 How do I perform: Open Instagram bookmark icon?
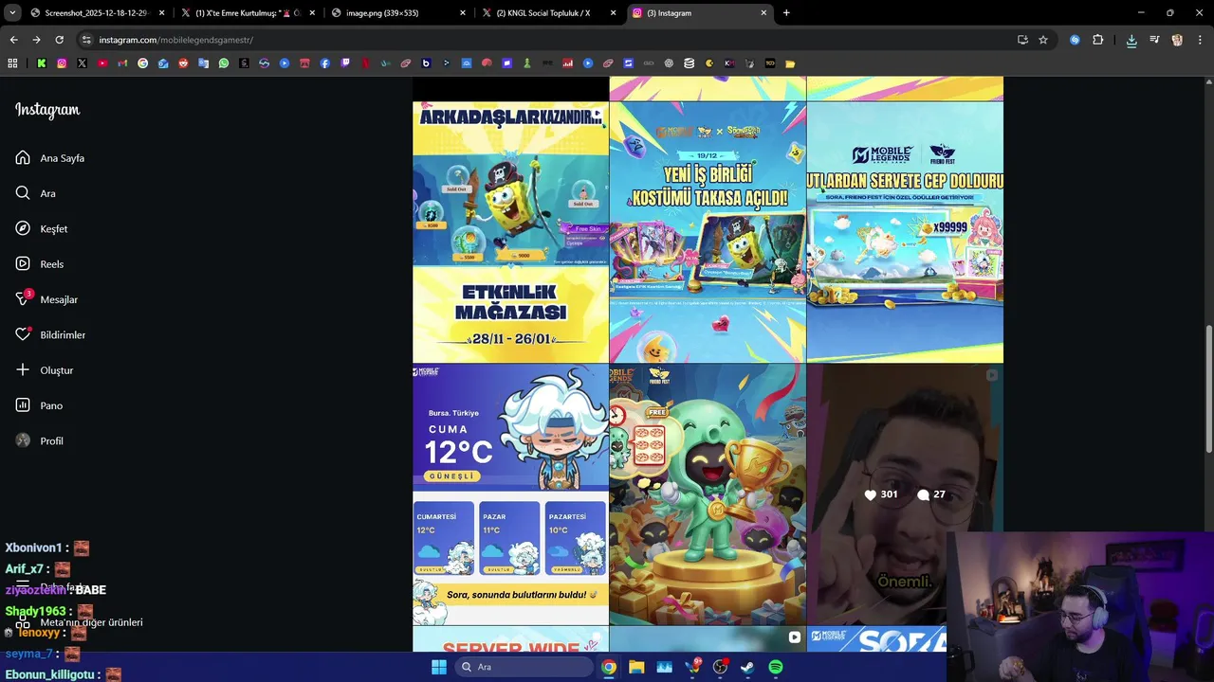[62, 63]
